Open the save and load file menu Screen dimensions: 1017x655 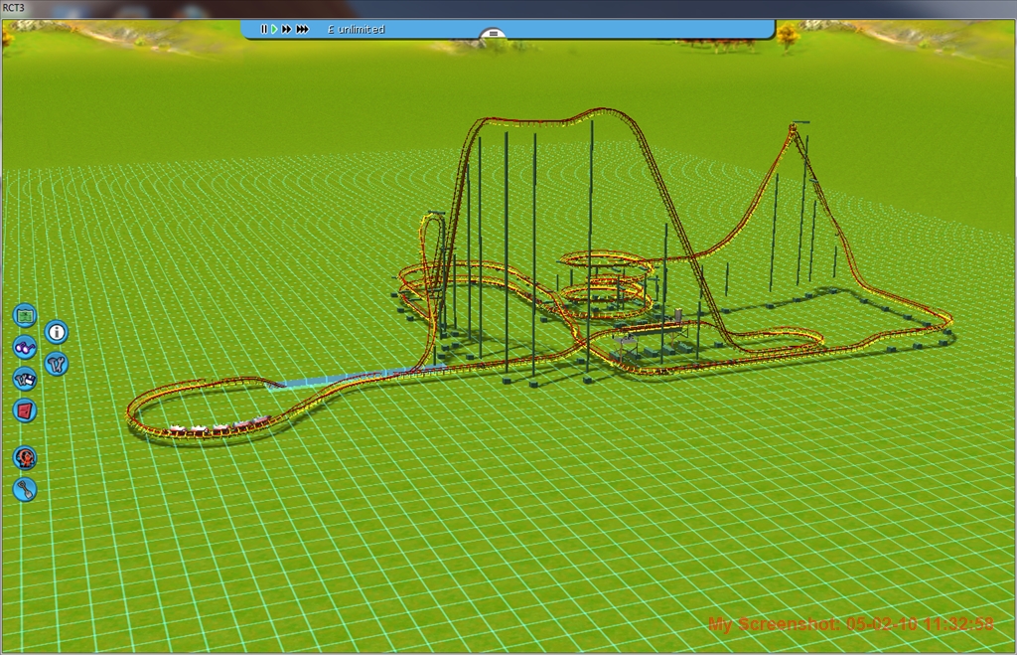tap(25, 379)
